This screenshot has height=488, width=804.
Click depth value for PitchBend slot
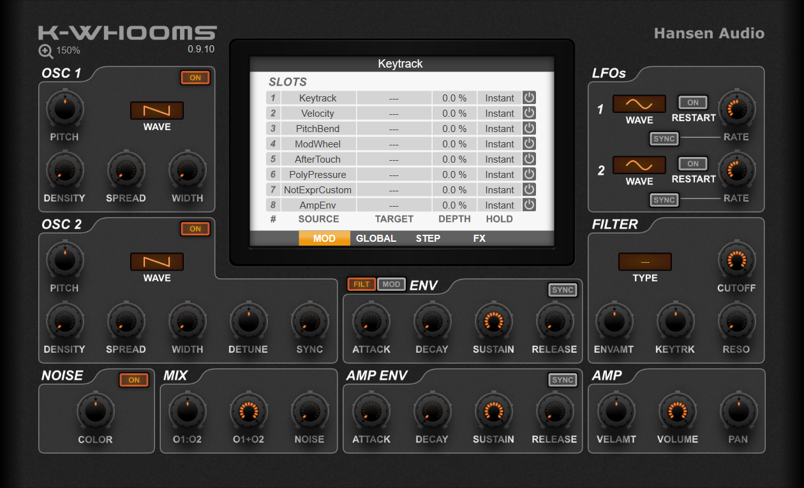[454, 128]
